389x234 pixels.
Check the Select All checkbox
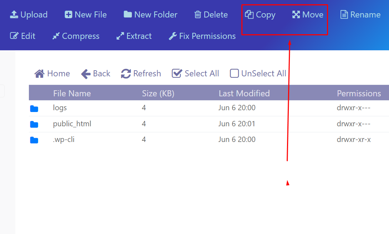[x=177, y=73]
